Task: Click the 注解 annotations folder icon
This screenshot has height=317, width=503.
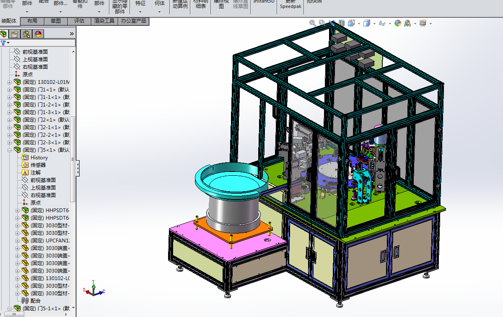Action: click(25, 172)
